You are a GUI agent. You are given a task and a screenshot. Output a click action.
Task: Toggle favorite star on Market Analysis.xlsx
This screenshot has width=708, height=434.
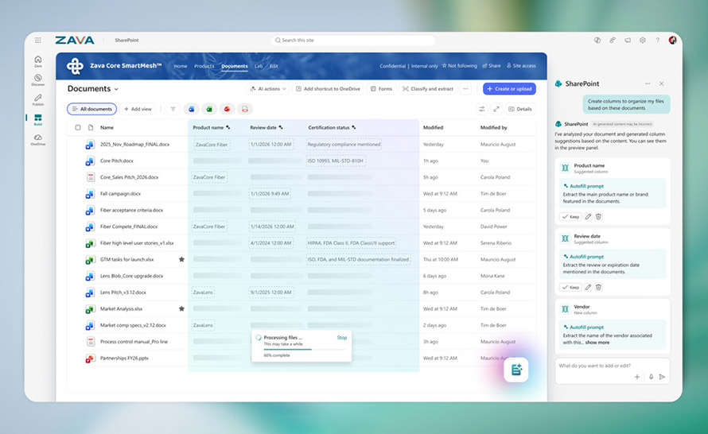coord(181,308)
